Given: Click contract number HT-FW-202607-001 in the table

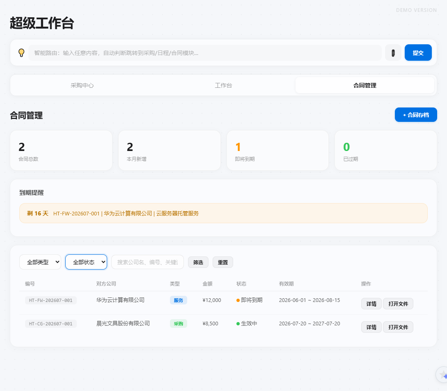Looking at the screenshot, I should tap(51, 300).
